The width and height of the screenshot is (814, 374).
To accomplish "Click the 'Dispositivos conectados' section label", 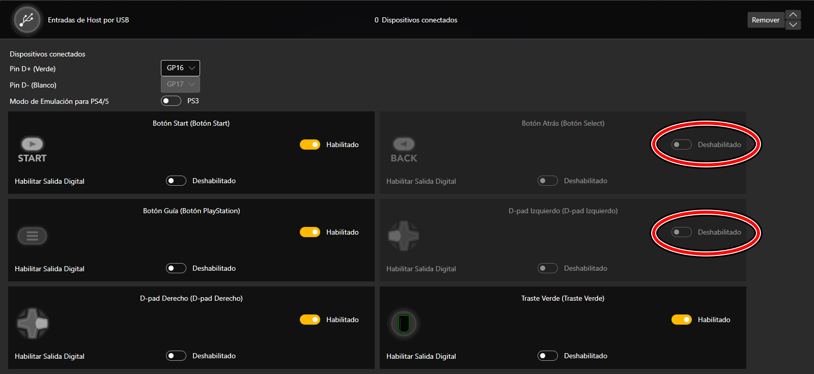I will tap(47, 54).
